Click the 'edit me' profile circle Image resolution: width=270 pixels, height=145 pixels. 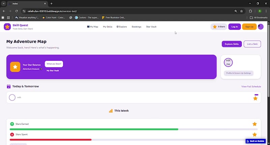pos(228,62)
